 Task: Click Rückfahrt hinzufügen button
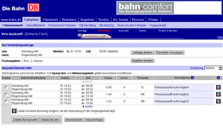click(x=169, y=53)
